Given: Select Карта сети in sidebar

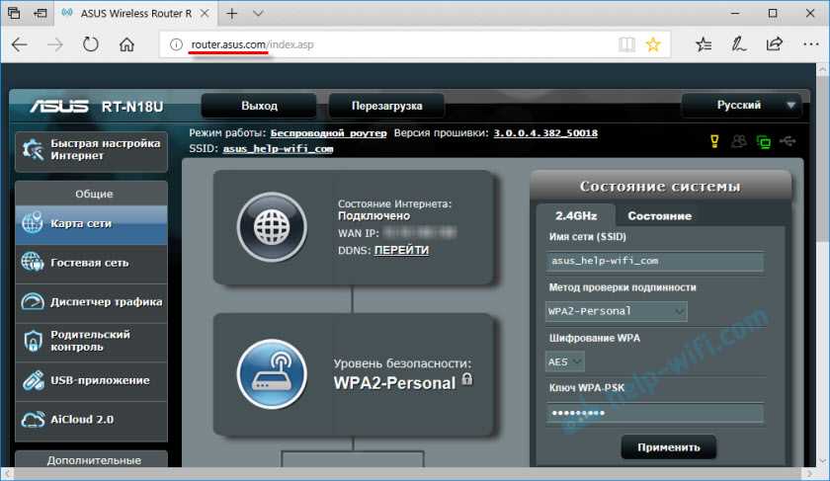Looking at the screenshot, I should pyautogui.click(x=92, y=224).
